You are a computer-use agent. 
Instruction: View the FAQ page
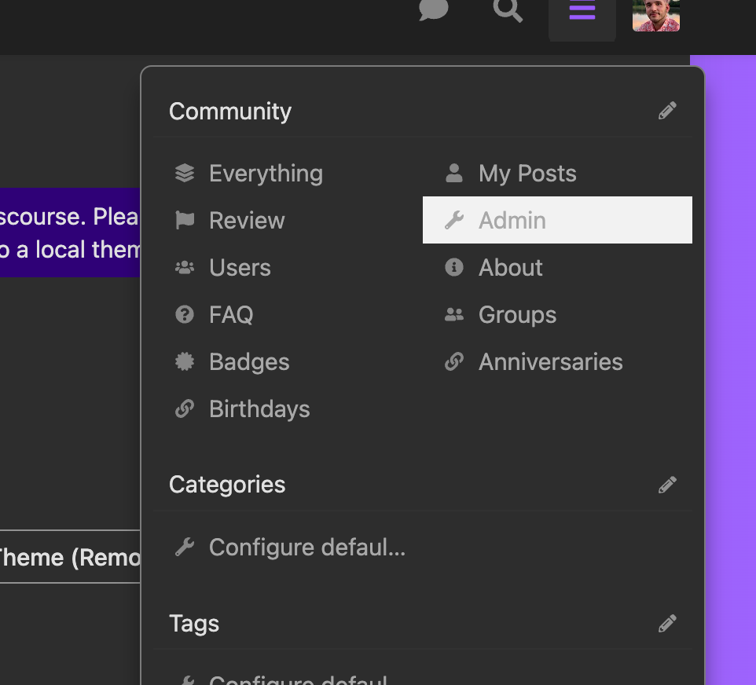231,315
